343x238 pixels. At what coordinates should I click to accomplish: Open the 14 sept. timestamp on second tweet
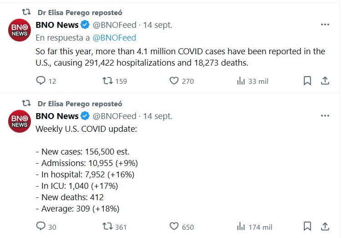click(x=158, y=116)
